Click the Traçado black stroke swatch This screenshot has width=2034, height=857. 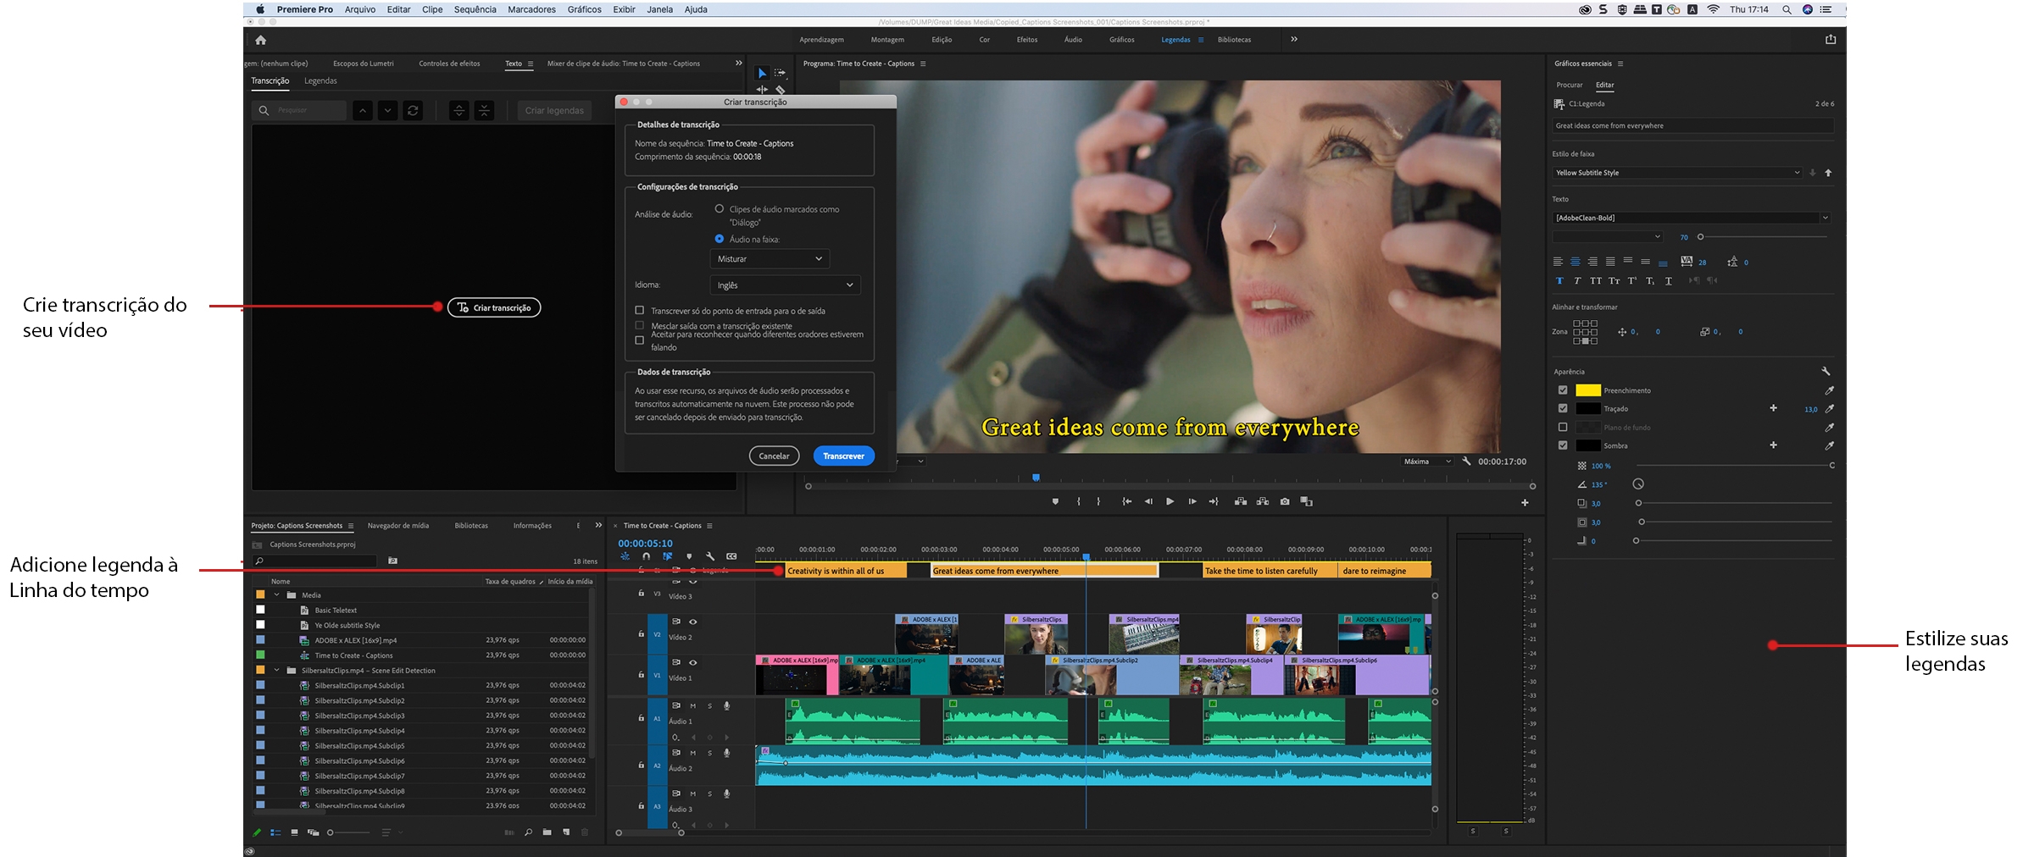pyautogui.click(x=1588, y=408)
